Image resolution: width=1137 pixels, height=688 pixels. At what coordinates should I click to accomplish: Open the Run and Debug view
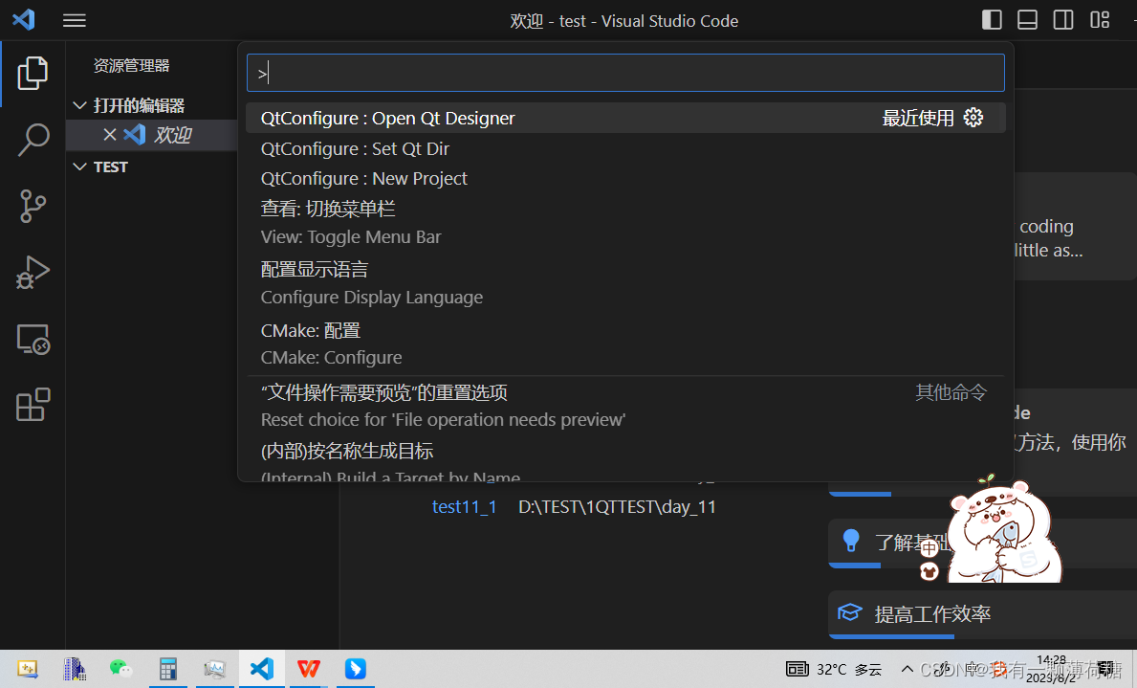coord(33,272)
